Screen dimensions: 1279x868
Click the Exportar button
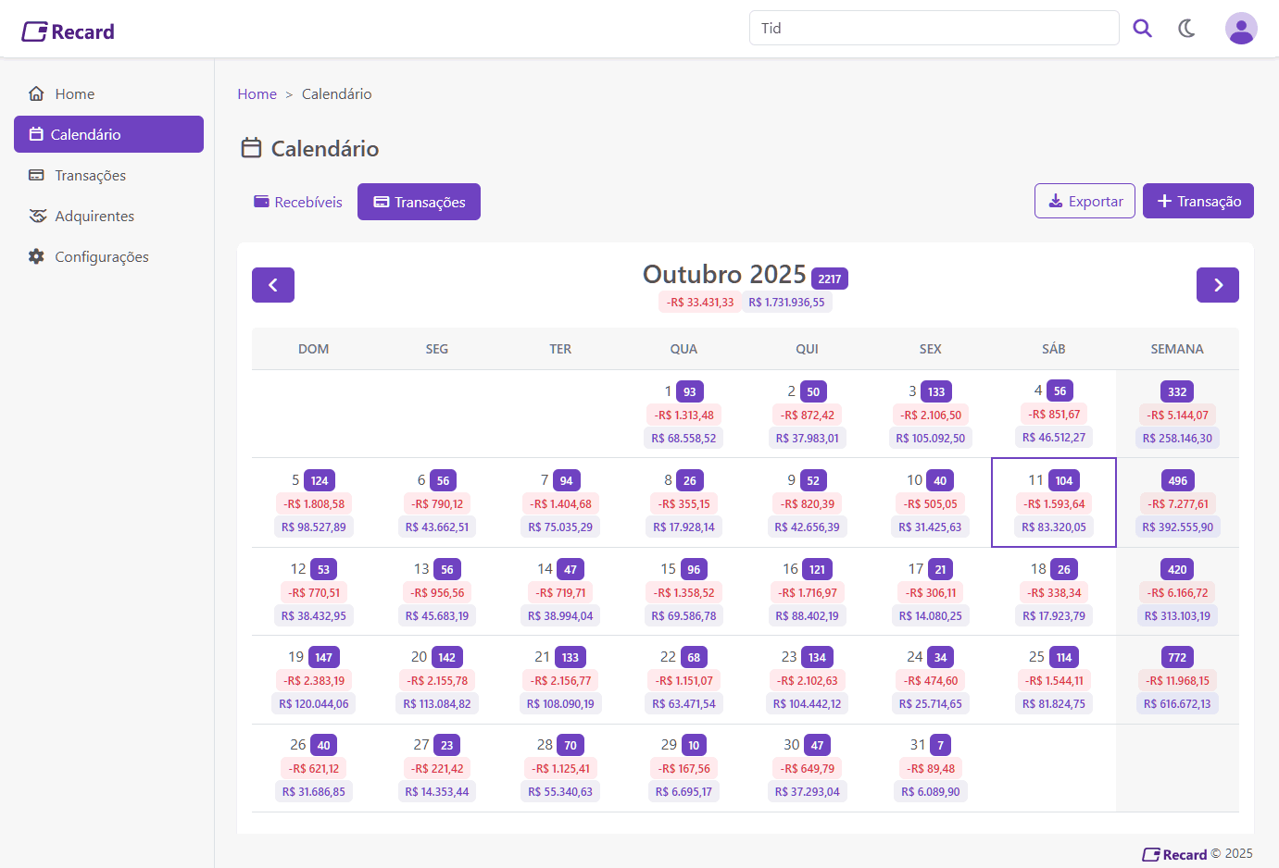pos(1085,202)
